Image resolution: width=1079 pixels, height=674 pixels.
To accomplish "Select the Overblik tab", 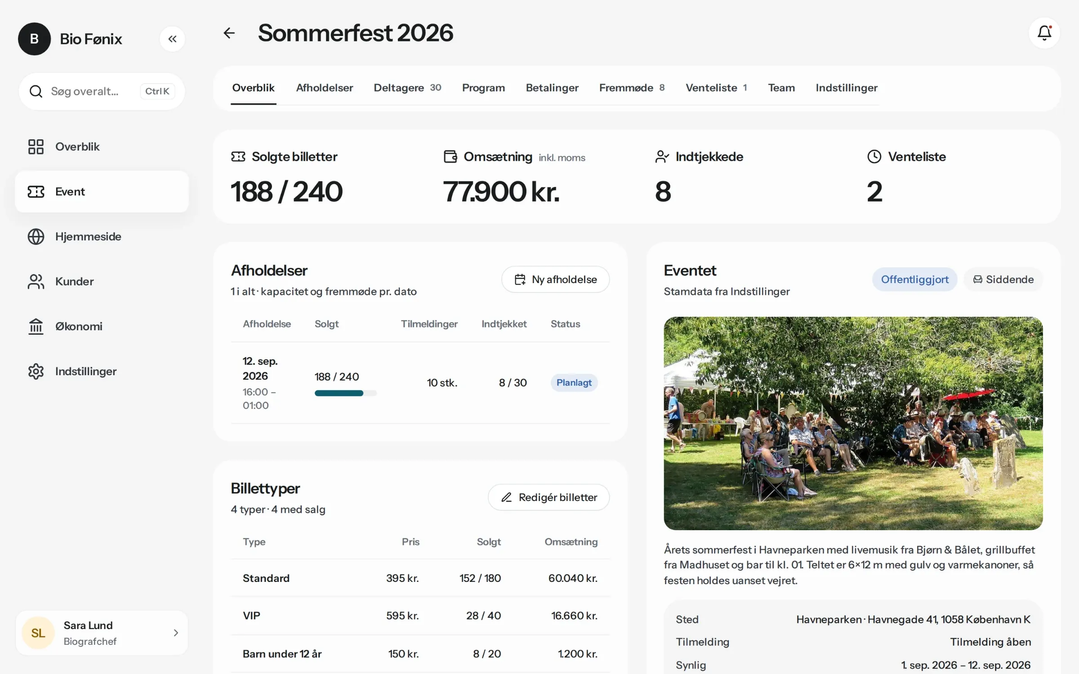I will pyautogui.click(x=254, y=88).
